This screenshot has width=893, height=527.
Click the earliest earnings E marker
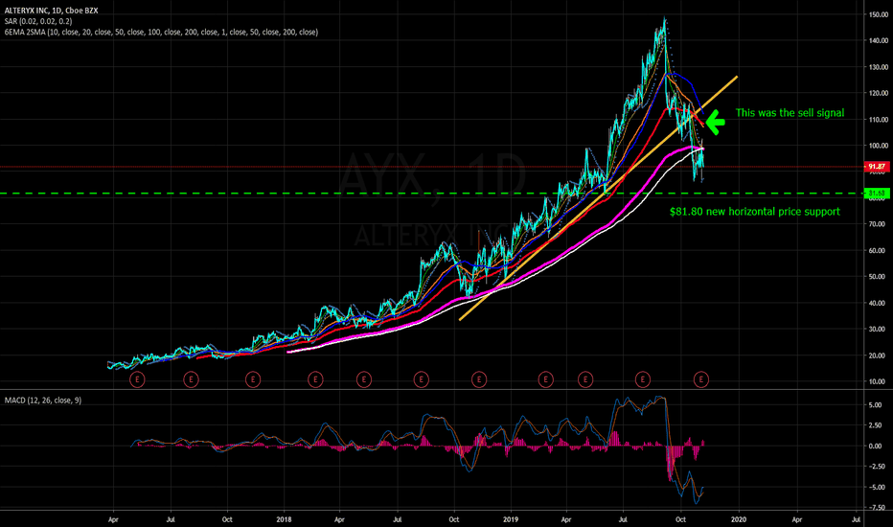tap(137, 378)
